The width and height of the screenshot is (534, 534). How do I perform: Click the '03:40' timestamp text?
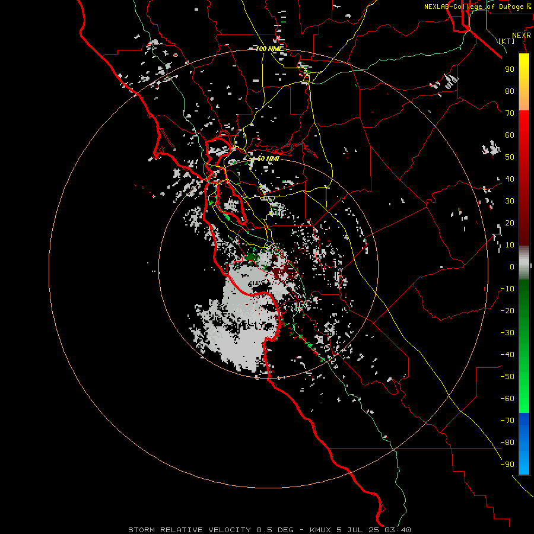click(398, 530)
